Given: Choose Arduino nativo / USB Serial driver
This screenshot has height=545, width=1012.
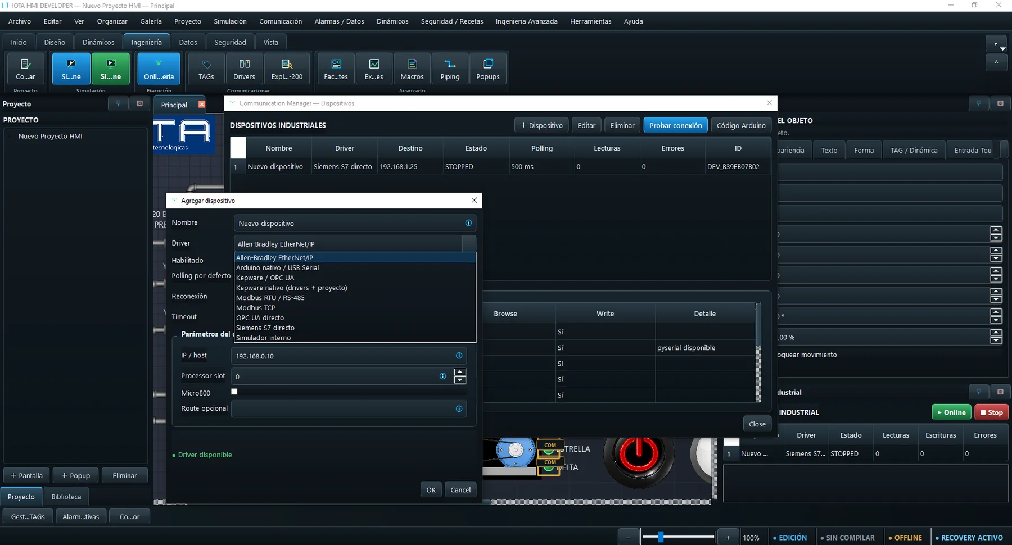Looking at the screenshot, I should pyautogui.click(x=355, y=268).
